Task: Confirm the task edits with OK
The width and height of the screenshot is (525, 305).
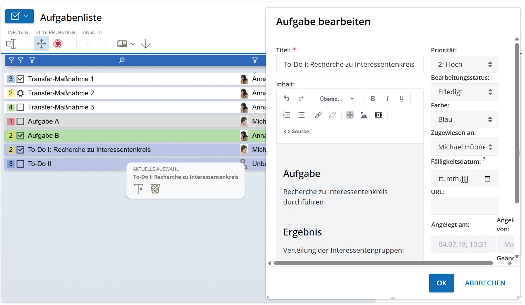Action: pos(441,283)
